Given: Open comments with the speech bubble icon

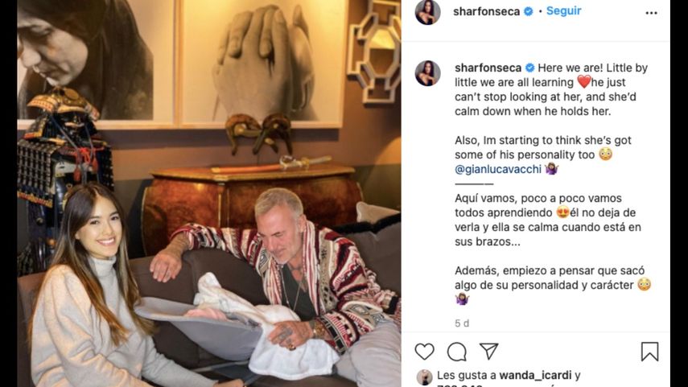Looking at the screenshot, I should [x=456, y=352].
